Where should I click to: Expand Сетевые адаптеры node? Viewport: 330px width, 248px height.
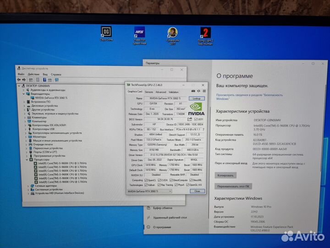[x=28, y=186]
